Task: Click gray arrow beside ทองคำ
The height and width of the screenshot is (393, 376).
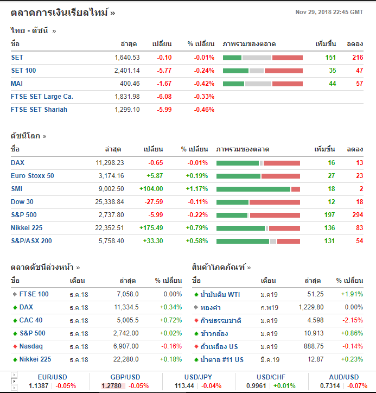Action: 196,307
